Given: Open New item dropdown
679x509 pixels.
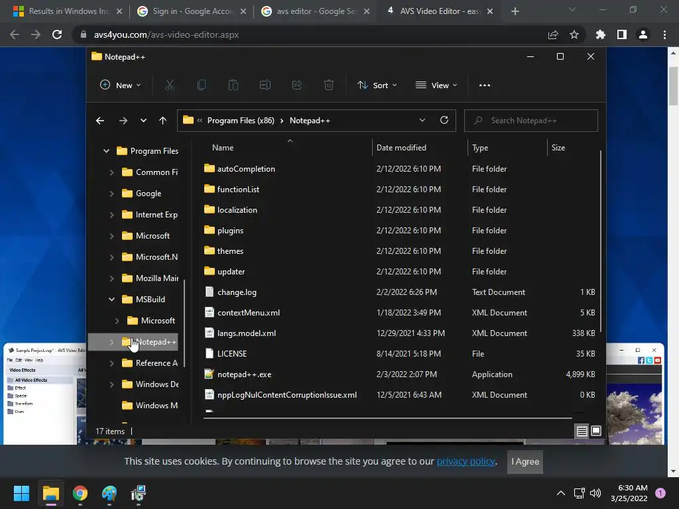Looking at the screenshot, I should 121,85.
